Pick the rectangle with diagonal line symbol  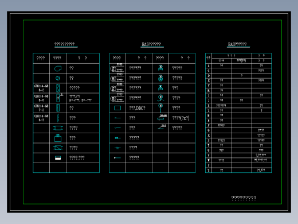(58, 148)
